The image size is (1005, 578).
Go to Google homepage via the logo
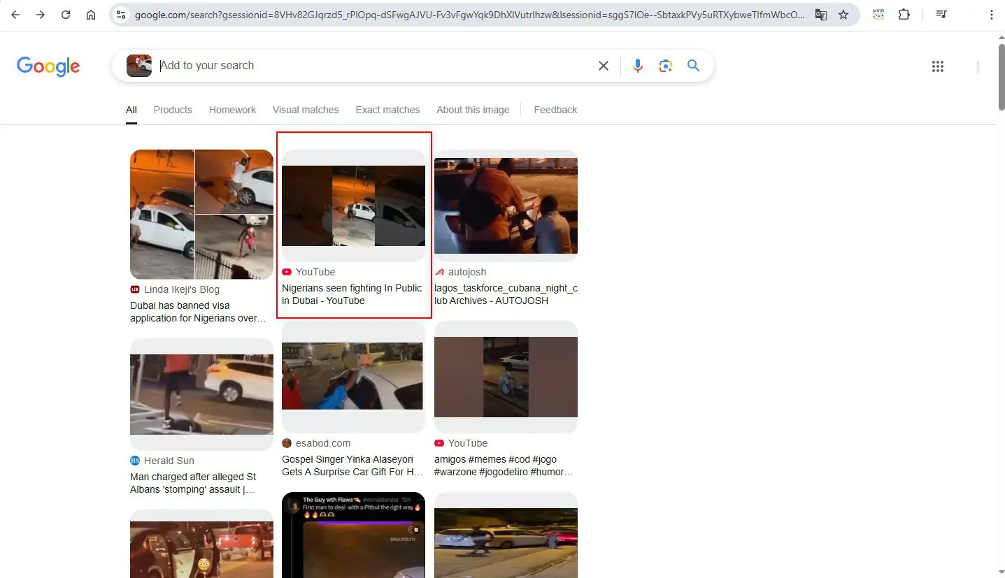point(48,66)
